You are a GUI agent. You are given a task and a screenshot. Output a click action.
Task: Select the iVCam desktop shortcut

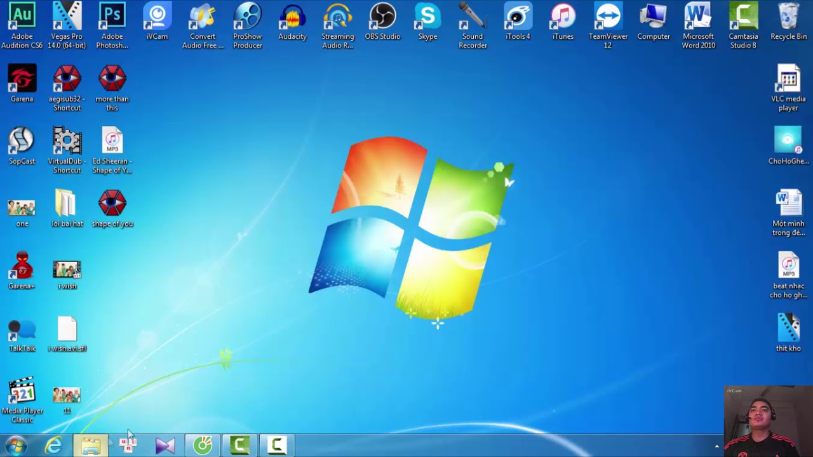157,22
